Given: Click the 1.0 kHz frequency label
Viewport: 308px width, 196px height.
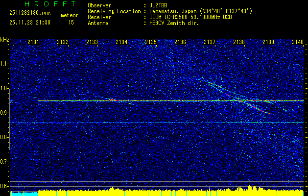Looking at the screenshot, I should click(4, 88).
